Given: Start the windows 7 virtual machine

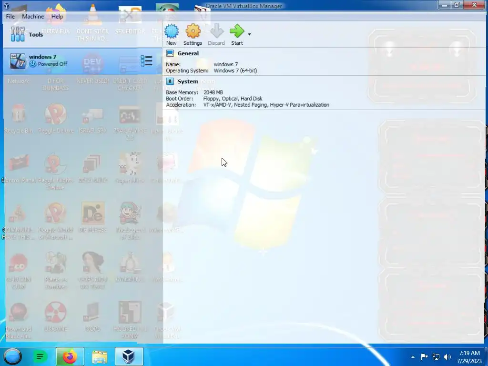Looking at the screenshot, I should (237, 34).
